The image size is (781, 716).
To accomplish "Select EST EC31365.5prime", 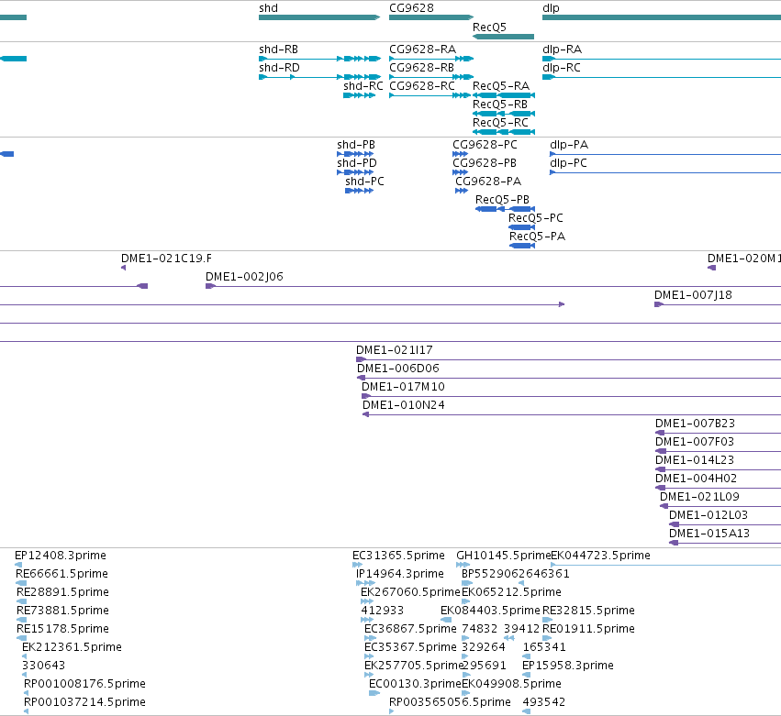I will coord(358,565).
